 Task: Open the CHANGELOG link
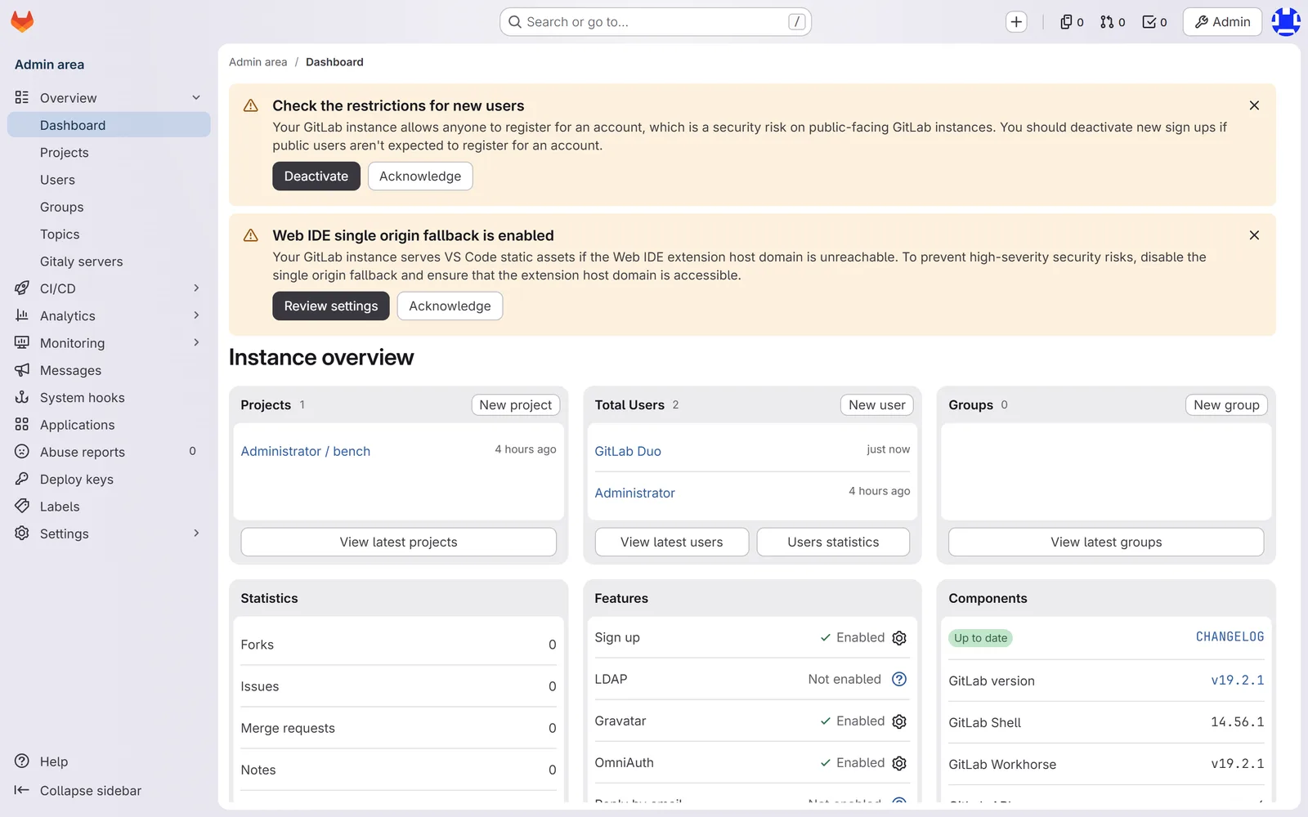coord(1230,637)
